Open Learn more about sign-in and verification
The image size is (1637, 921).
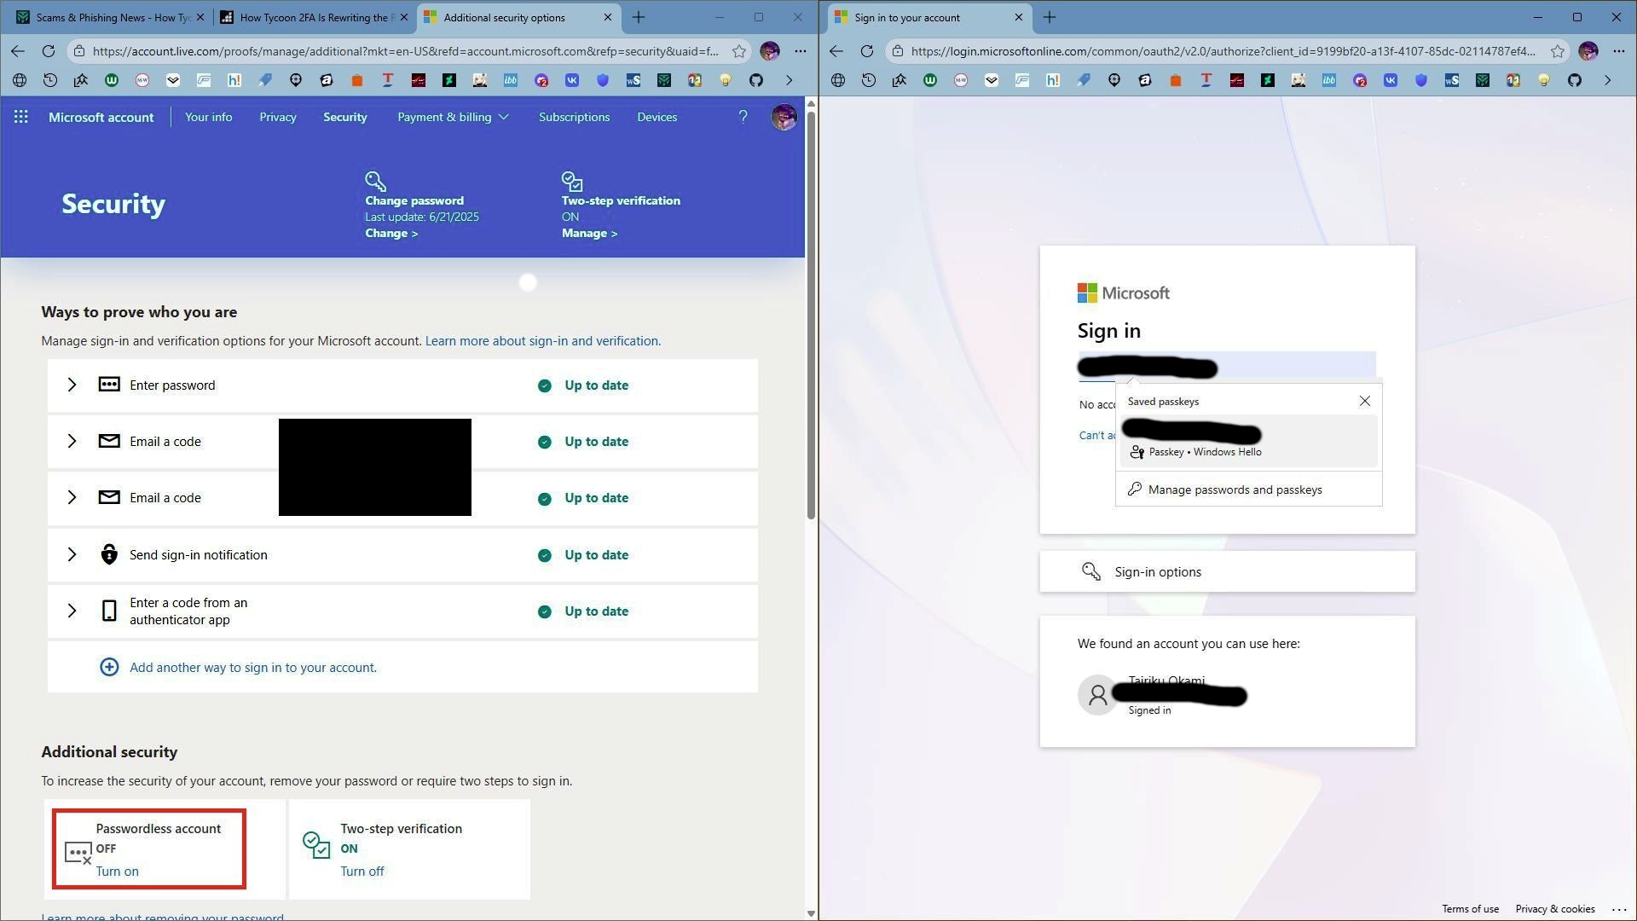[x=541, y=340]
